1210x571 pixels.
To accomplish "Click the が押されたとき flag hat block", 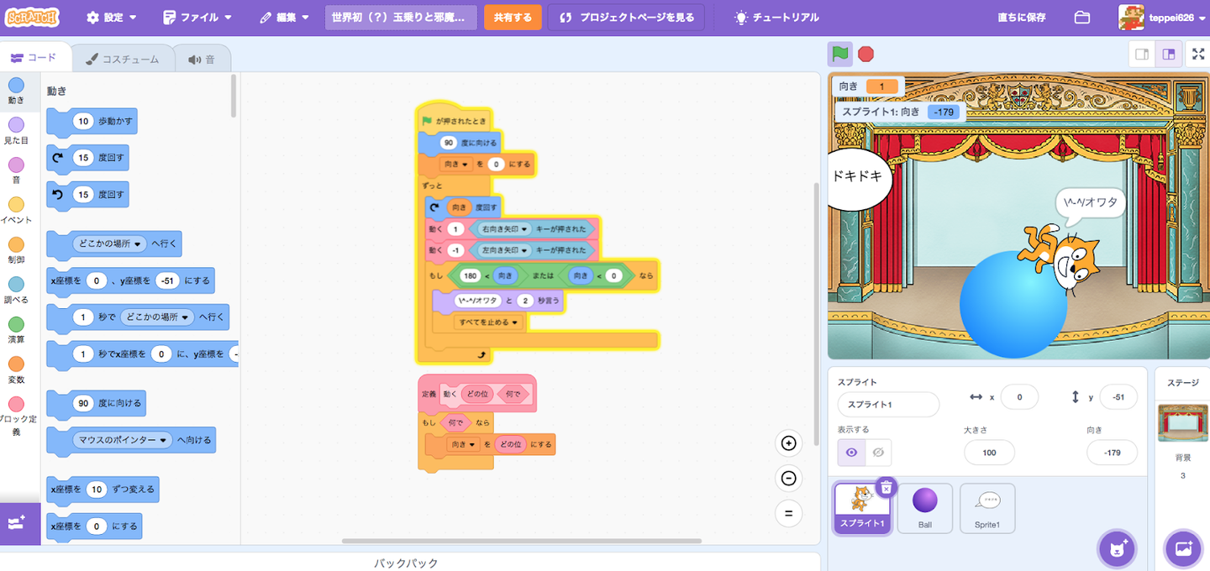I will pos(454,118).
